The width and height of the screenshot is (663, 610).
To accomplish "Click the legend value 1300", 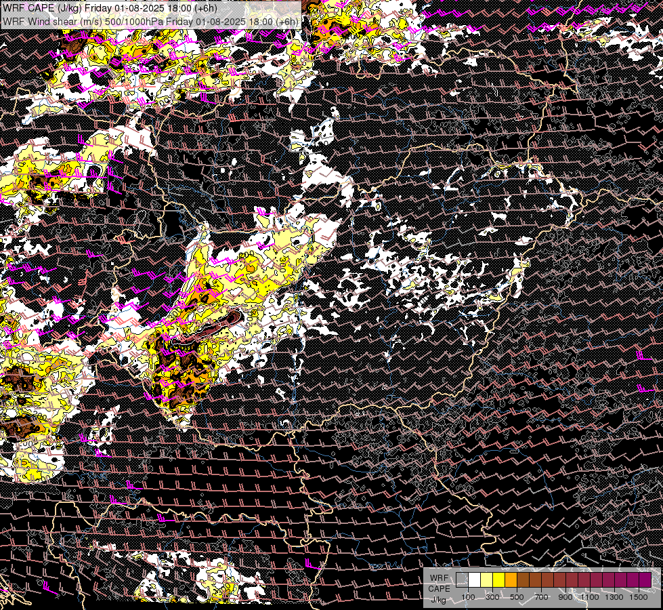I will [614, 597].
